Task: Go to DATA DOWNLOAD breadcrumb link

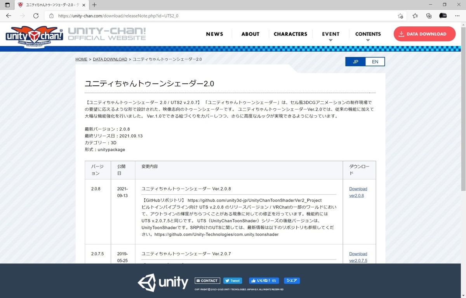Action: (110, 59)
